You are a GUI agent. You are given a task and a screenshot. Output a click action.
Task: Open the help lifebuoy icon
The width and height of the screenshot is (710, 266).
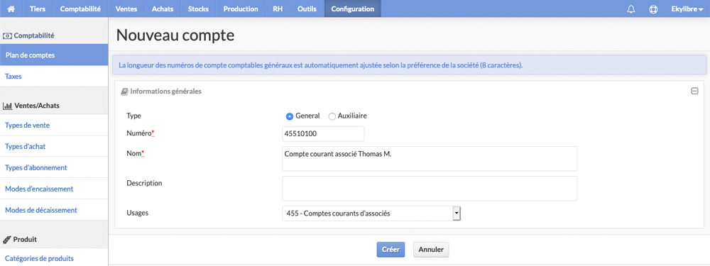pyautogui.click(x=653, y=9)
